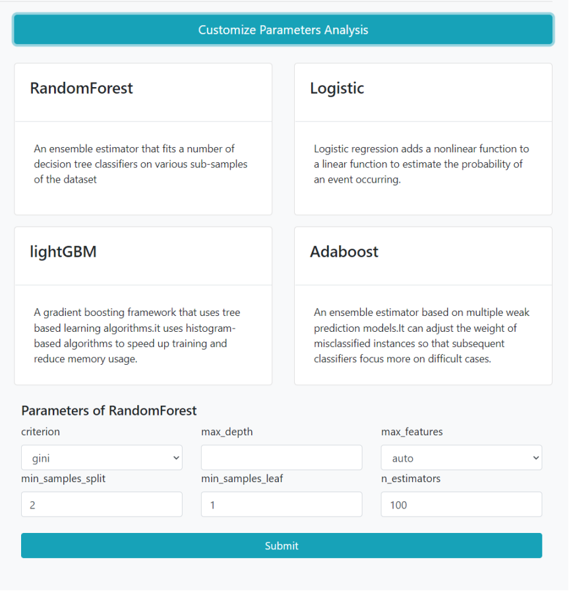Viewport: 569px width, 591px height.
Task: Select the Logistic model card heading
Action: tap(337, 88)
